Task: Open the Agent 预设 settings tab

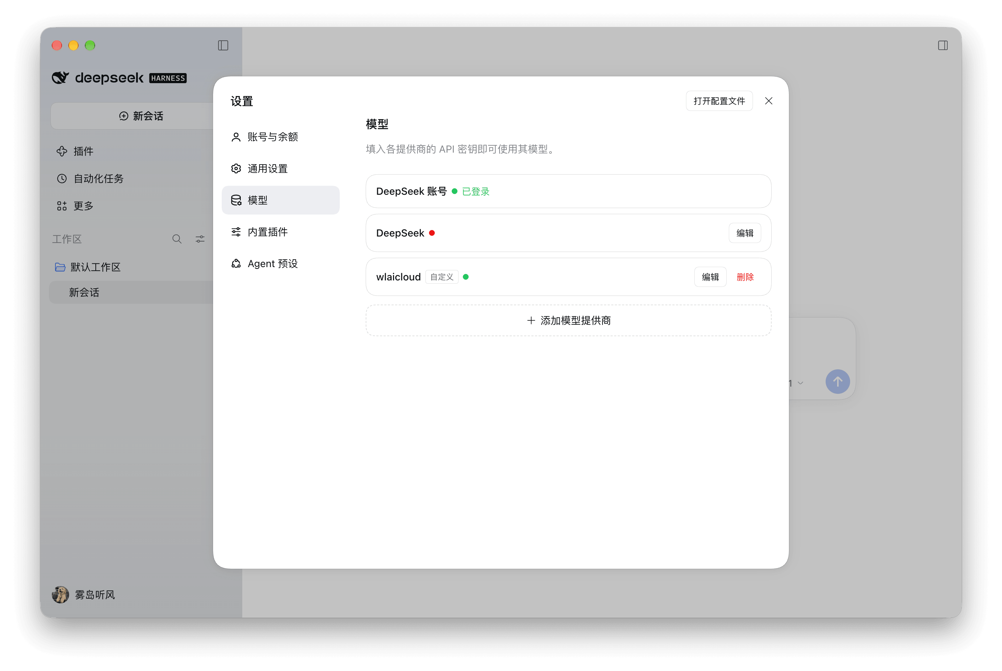Action: click(x=280, y=264)
